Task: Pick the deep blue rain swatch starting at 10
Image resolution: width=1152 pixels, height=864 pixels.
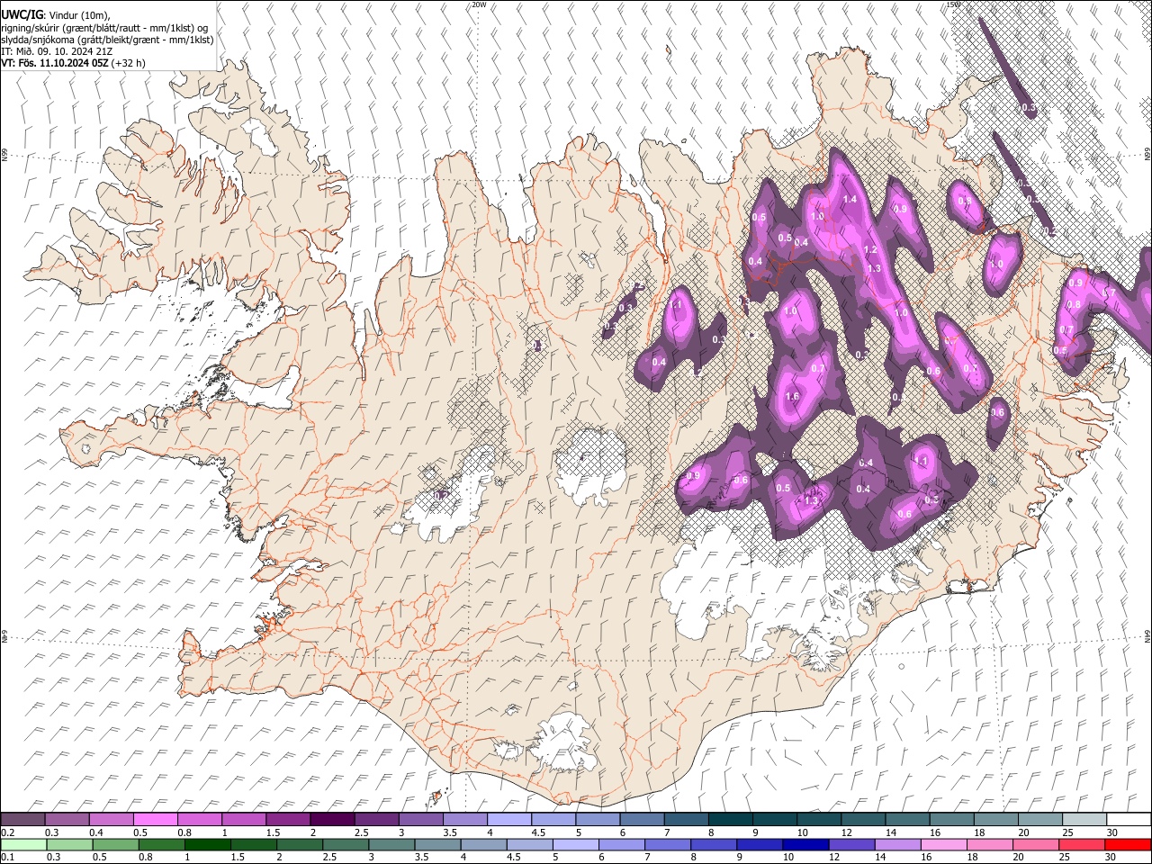Action: click(805, 844)
